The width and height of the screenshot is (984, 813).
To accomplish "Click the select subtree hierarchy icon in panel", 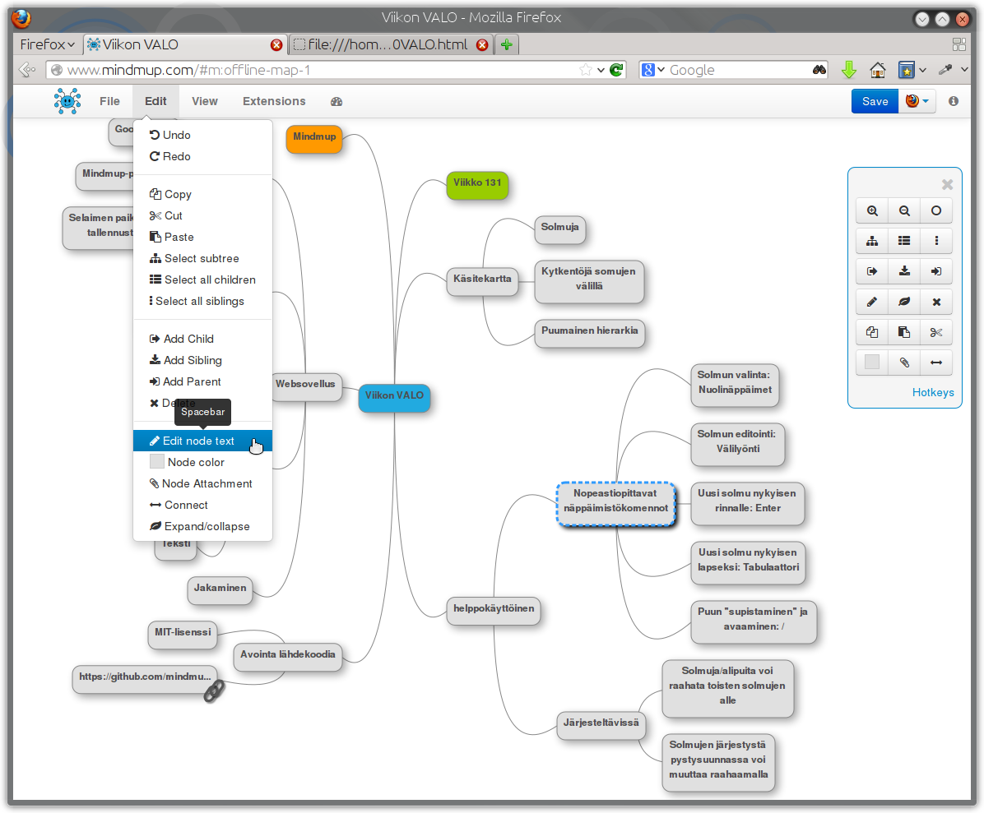I will point(872,241).
